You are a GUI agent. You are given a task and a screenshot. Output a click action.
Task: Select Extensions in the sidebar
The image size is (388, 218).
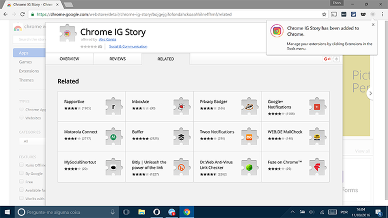coord(29,71)
